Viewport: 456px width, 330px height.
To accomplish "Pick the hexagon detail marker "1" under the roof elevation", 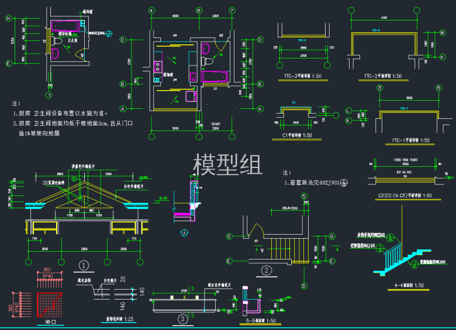I will click(84, 266).
